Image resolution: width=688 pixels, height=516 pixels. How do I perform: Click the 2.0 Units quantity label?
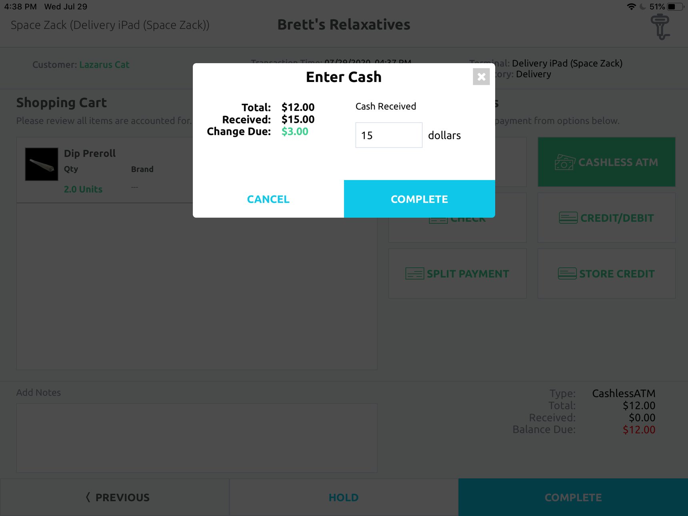click(83, 189)
